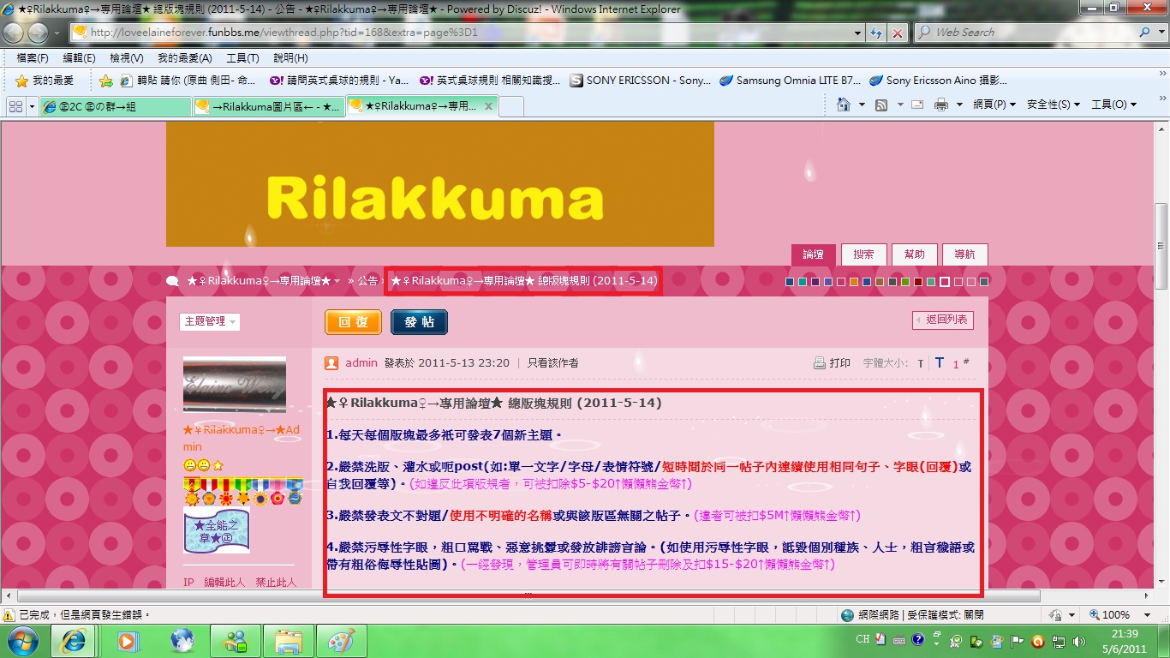
Task: Open the 編輯(E) edit menu
Action: click(x=80, y=57)
